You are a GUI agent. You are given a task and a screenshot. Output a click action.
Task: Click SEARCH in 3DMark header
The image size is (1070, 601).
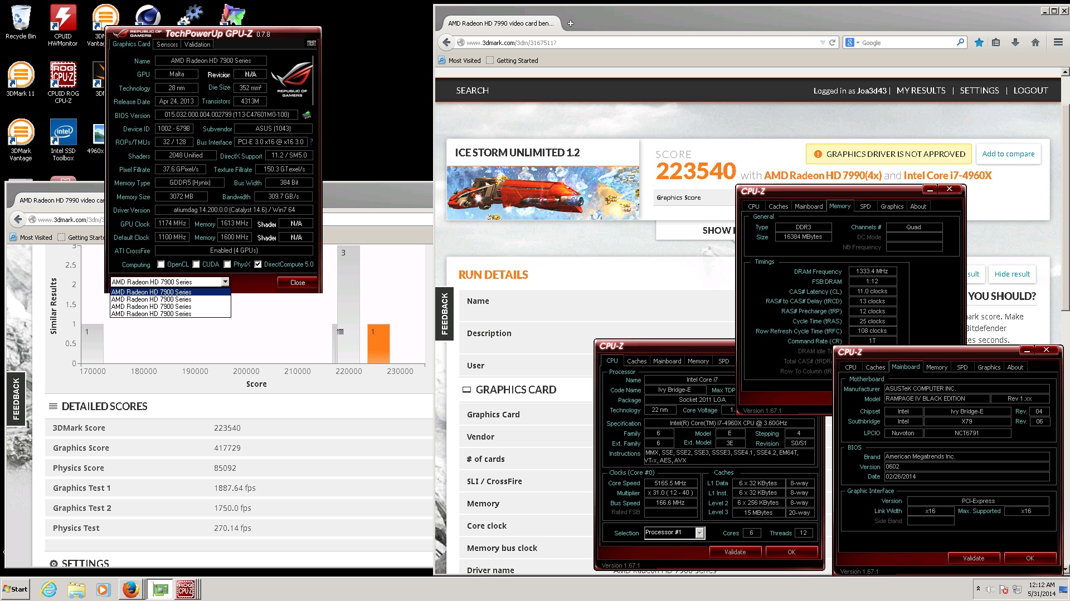[x=472, y=90]
